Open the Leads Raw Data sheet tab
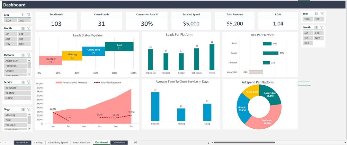 pyautogui.click(x=82, y=142)
